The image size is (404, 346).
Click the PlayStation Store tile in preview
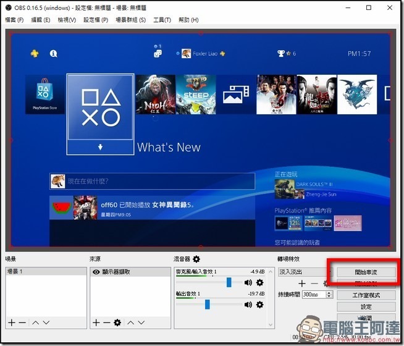[45, 95]
